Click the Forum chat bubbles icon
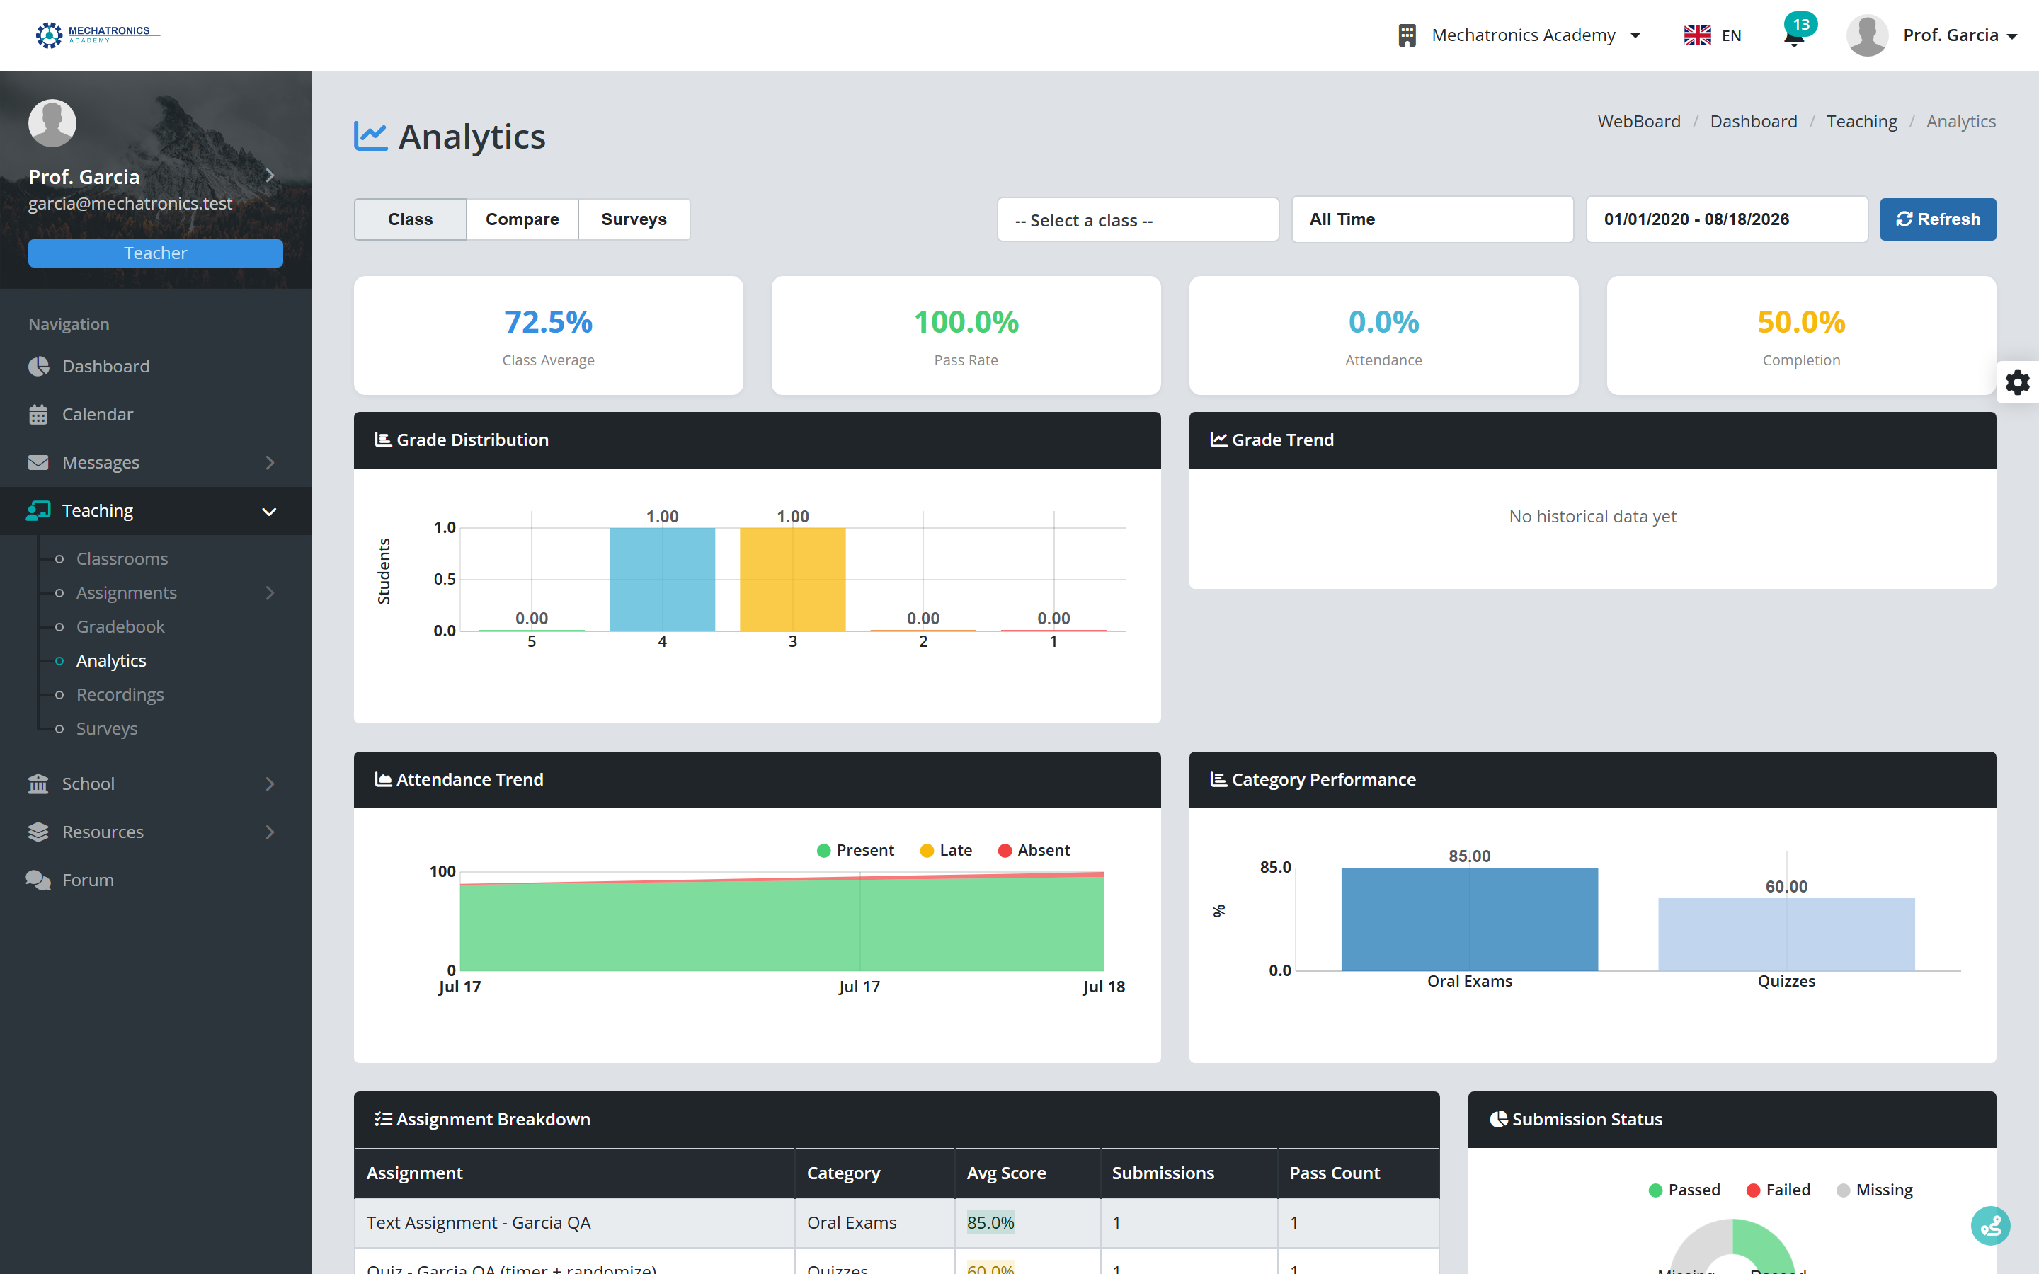2039x1274 pixels. (x=39, y=880)
